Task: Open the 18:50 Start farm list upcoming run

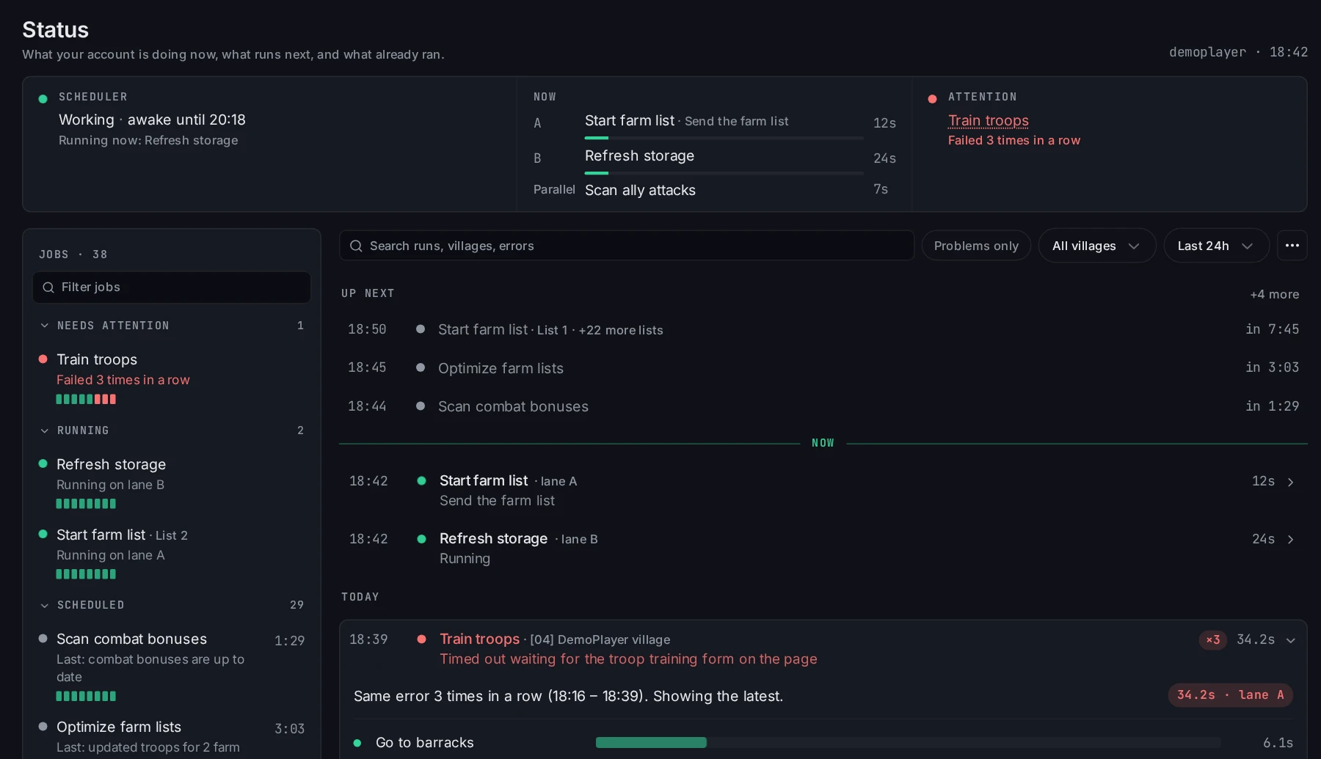Action: coord(823,330)
